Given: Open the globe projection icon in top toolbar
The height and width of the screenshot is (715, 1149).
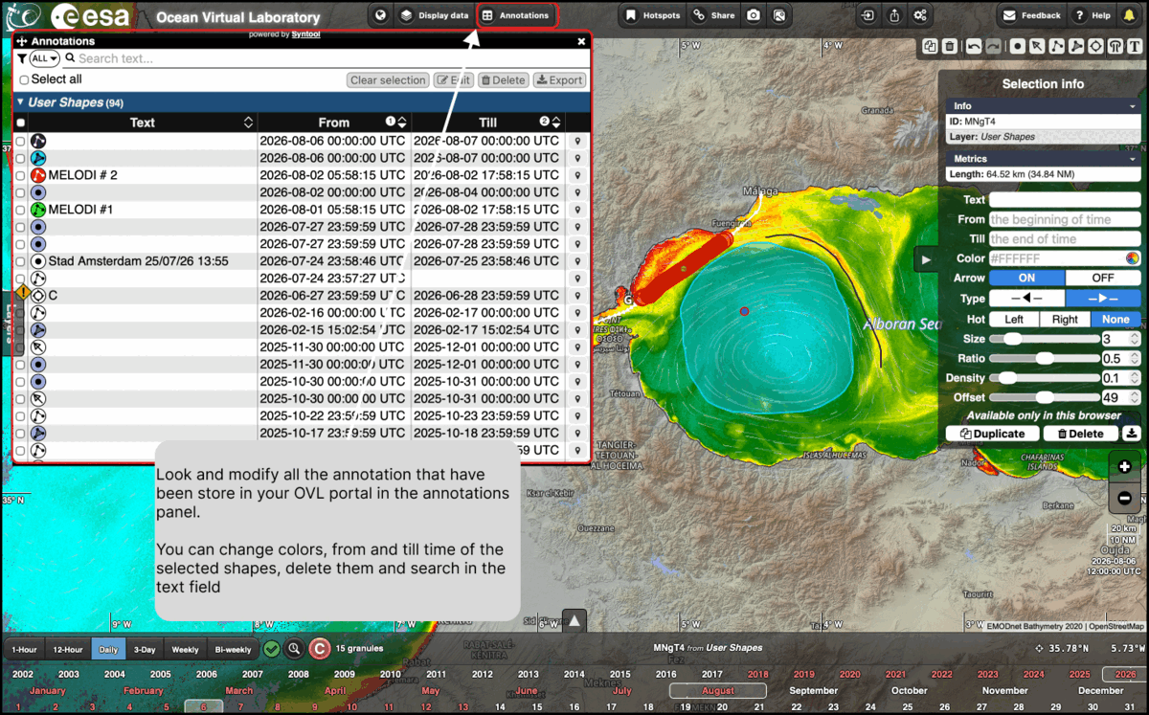Looking at the screenshot, I should 380,15.
